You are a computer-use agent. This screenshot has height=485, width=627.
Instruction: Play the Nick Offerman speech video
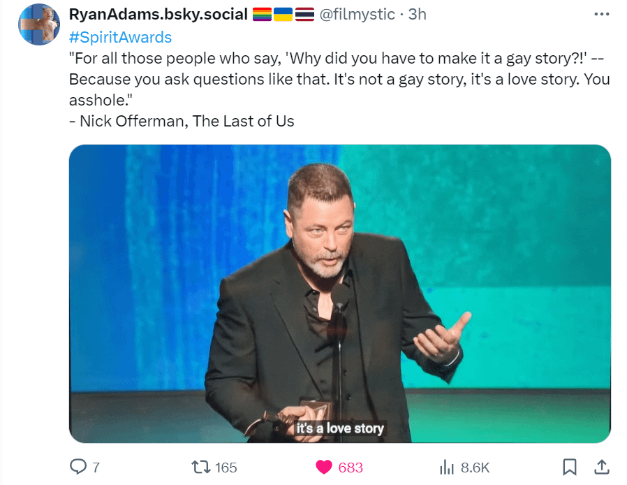click(340, 294)
